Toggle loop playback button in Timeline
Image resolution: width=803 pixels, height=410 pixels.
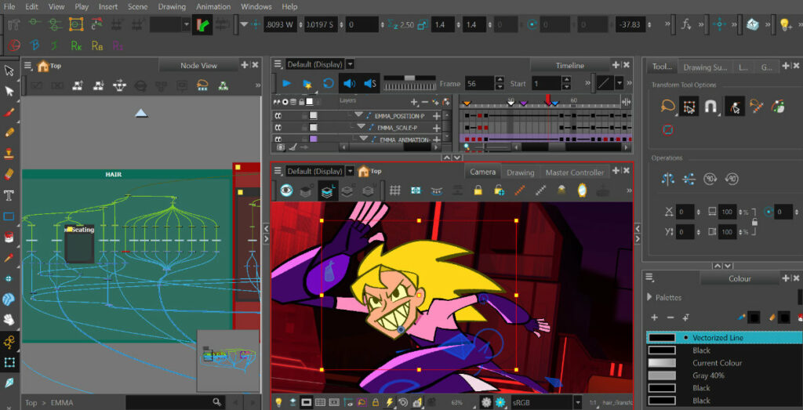(329, 83)
